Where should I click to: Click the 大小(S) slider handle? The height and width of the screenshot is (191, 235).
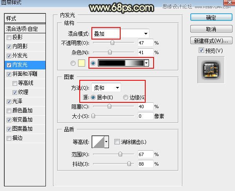point(93,116)
